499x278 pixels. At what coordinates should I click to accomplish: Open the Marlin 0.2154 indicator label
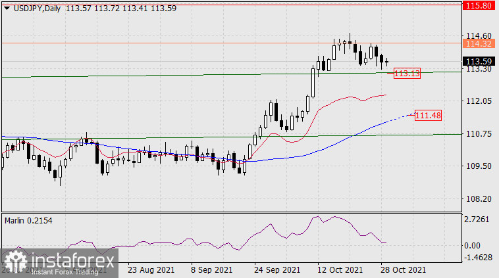pos(28,221)
